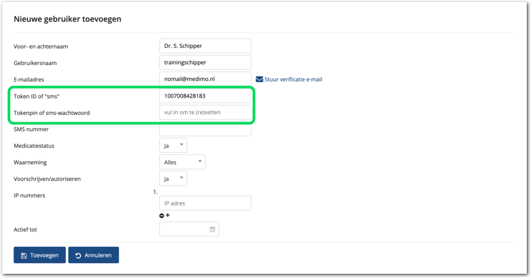The width and height of the screenshot is (531, 278).
Task: Click the 'Nieuwe gebruiker toevoegen' heading
Action: click(x=67, y=19)
